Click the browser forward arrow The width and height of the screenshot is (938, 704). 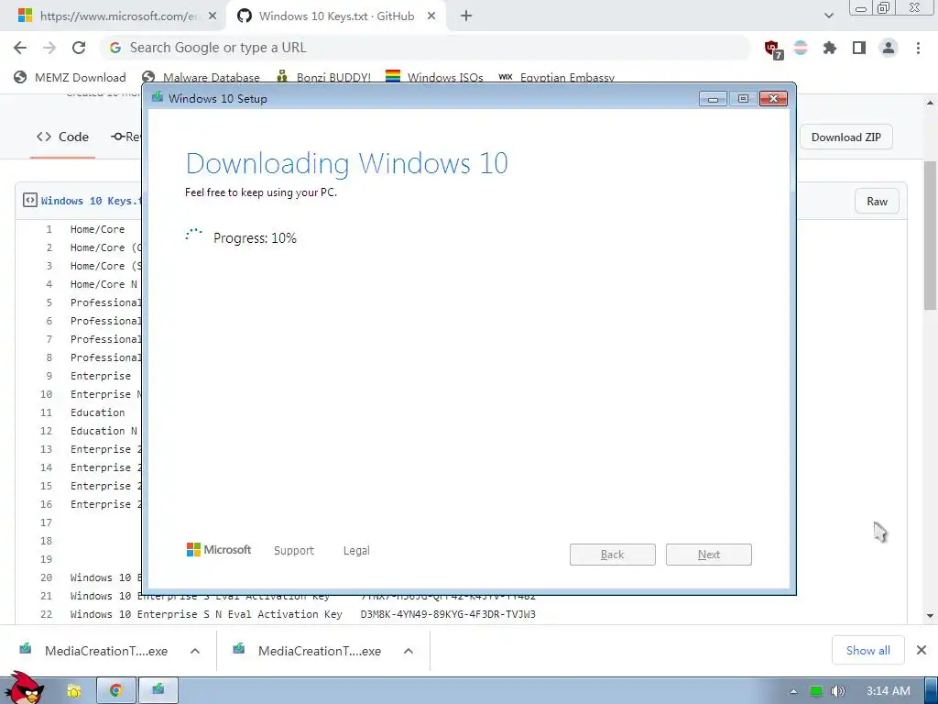pyautogui.click(x=49, y=48)
